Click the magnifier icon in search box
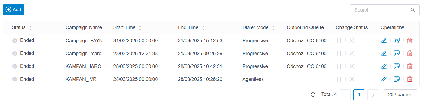The height and width of the screenshot is (104, 424). pyautogui.click(x=413, y=10)
